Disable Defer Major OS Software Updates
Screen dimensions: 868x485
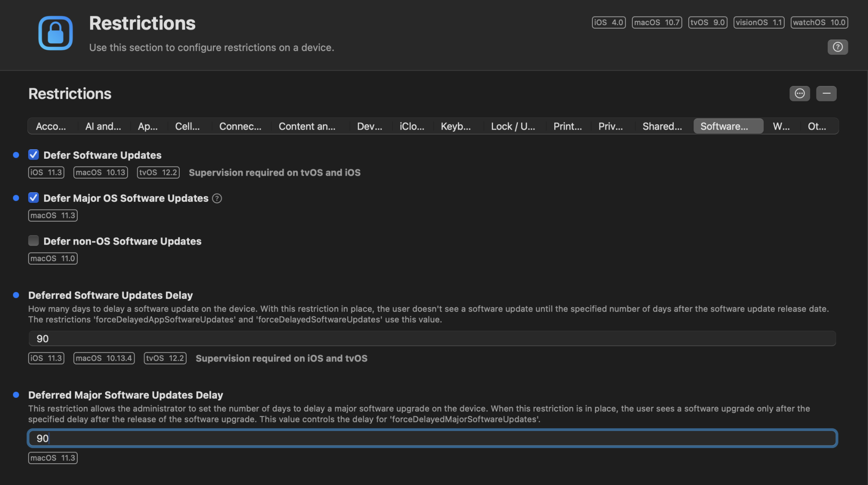pyautogui.click(x=33, y=198)
